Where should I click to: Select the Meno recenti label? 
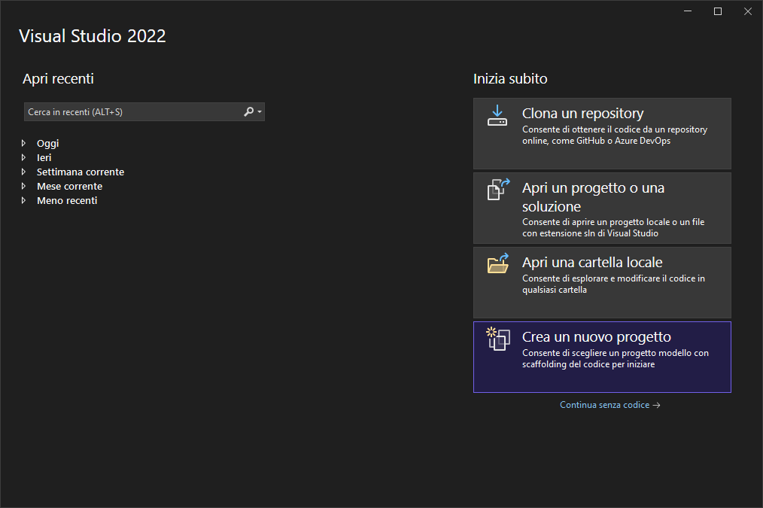coord(67,200)
